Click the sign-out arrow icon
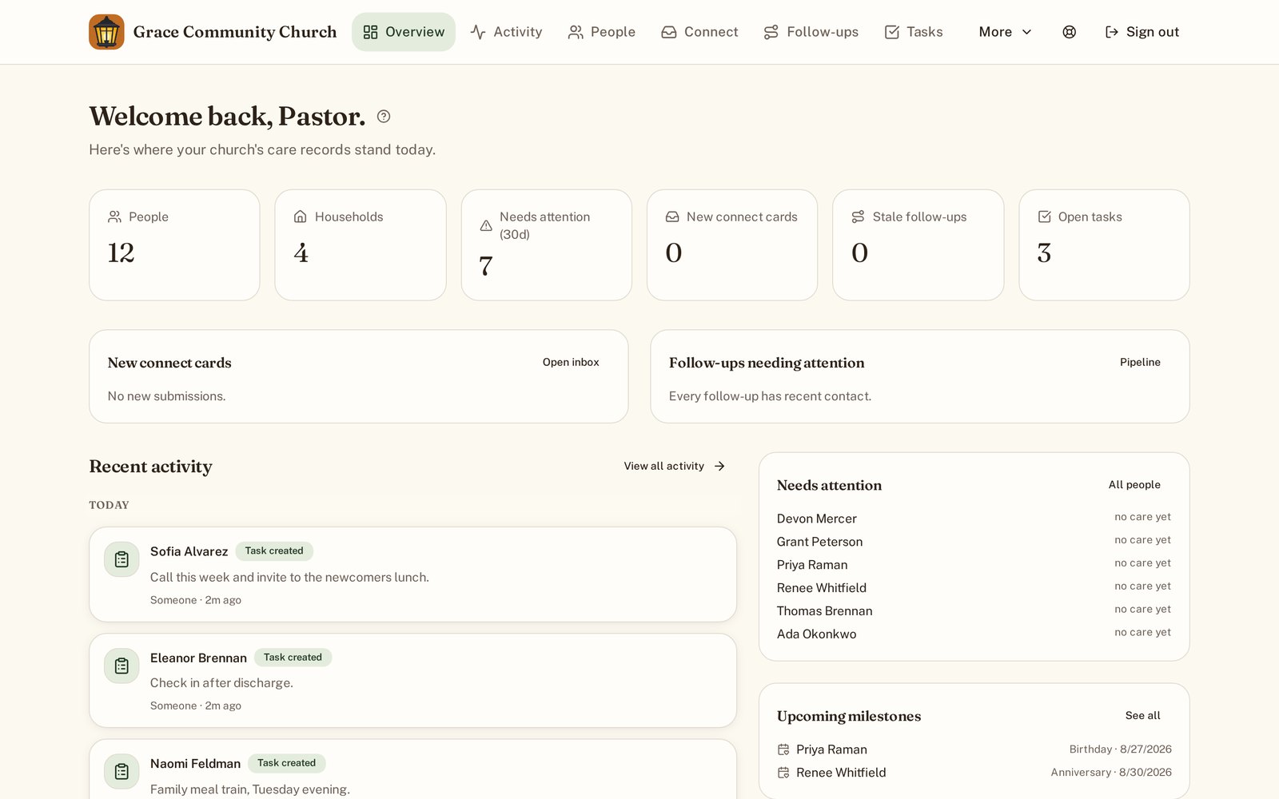The width and height of the screenshot is (1279, 799). click(x=1111, y=32)
